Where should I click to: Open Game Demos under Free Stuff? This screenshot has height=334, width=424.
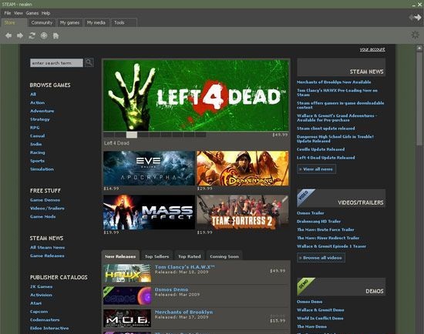pyautogui.click(x=45, y=200)
